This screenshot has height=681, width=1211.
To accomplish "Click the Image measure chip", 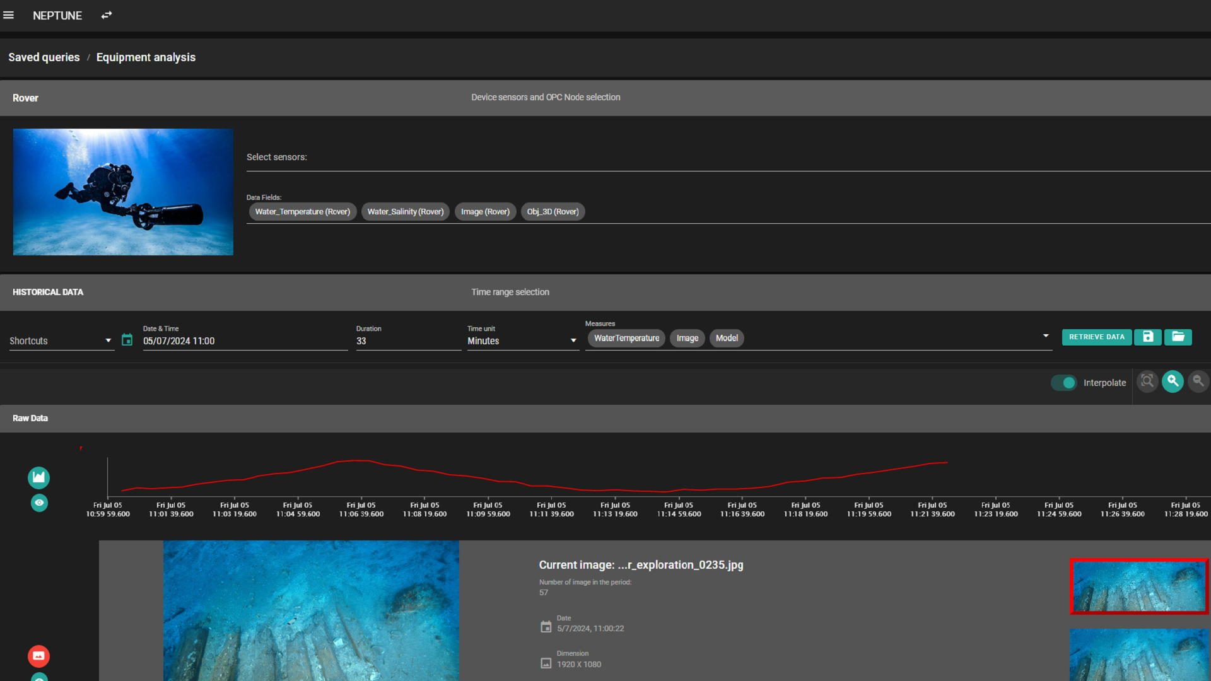I will [687, 338].
